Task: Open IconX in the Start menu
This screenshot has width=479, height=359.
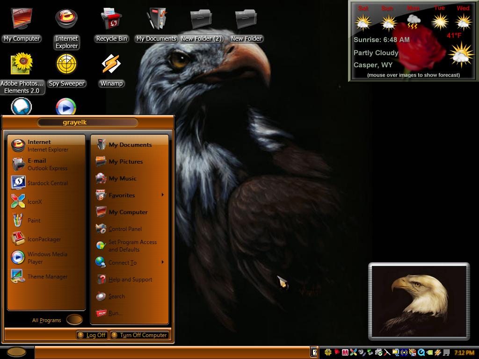Action: pyautogui.click(x=46, y=201)
